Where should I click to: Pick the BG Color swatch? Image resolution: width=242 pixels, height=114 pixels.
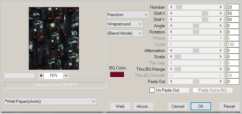click(117, 75)
